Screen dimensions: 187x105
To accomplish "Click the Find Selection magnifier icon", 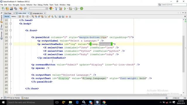I will (33, 17).
